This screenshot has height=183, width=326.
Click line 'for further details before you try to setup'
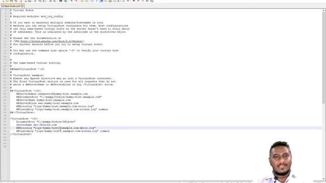pyautogui.click(x=57, y=44)
